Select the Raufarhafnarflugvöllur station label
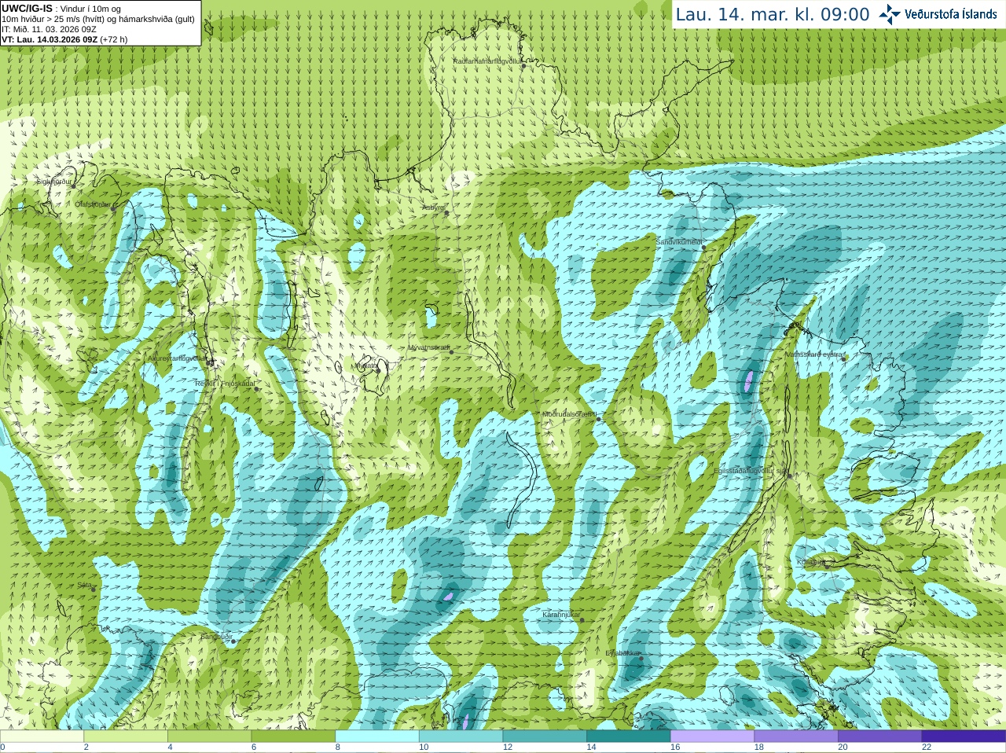This screenshot has width=1006, height=753. tap(487, 61)
